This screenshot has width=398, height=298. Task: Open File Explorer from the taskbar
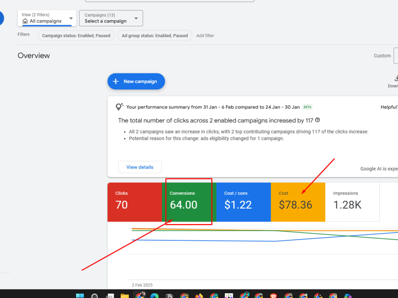pos(125,296)
